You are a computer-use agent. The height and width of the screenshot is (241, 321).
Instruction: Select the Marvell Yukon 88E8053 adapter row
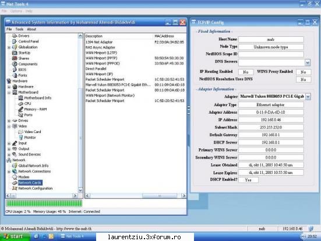135,85
